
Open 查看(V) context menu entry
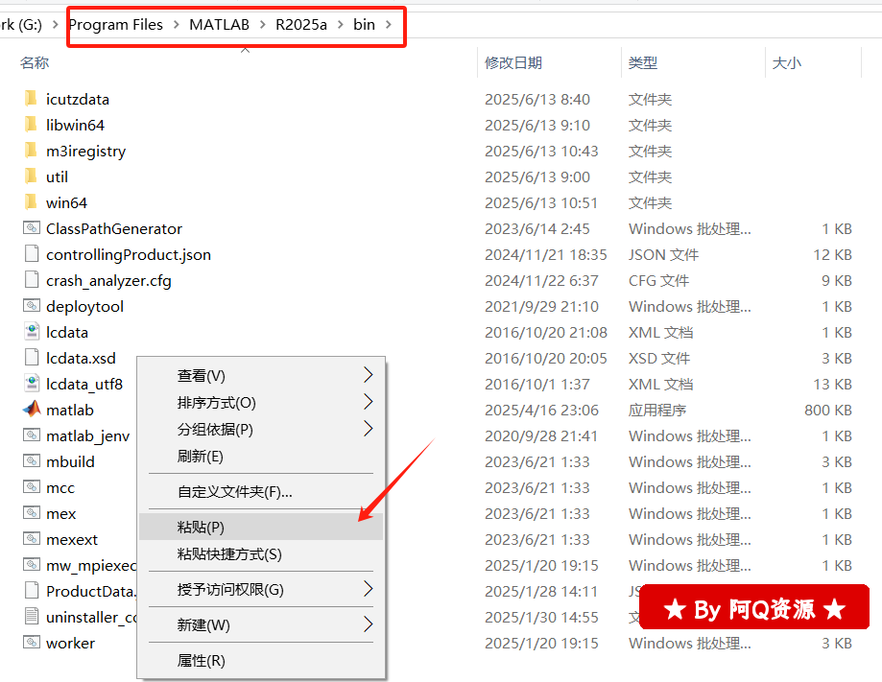[261, 375]
